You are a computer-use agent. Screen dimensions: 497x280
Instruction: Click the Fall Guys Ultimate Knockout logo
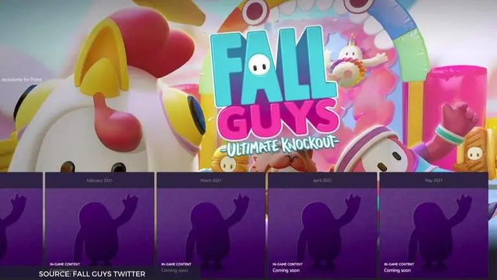275,92
